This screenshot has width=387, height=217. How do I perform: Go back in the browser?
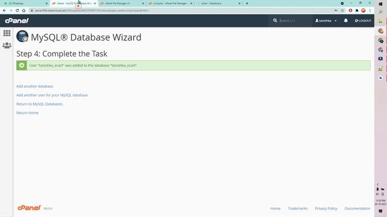point(4,11)
